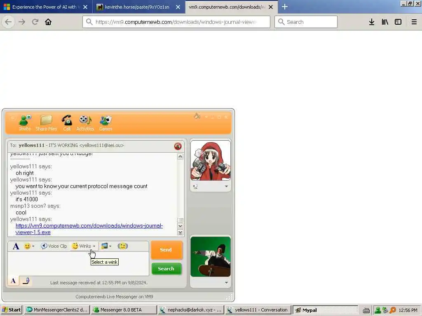The height and width of the screenshot is (316, 422).
Task: Close the kevinthe.horse tab
Action: coord(178,7)
